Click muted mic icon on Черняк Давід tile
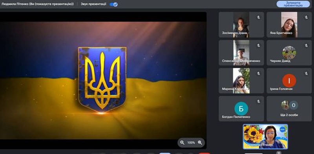The height and width of the screenshot is (154, 314). click(x=307, y=45)
